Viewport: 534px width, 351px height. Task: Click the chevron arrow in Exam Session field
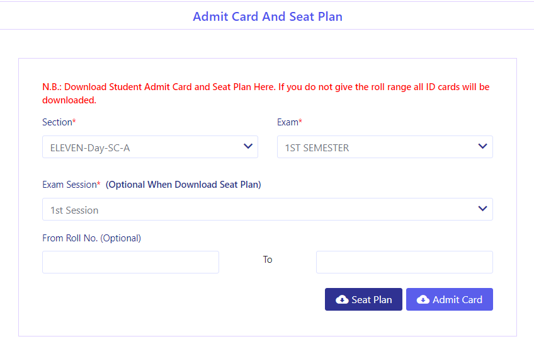pyautogui.click(x=482, y=209)
